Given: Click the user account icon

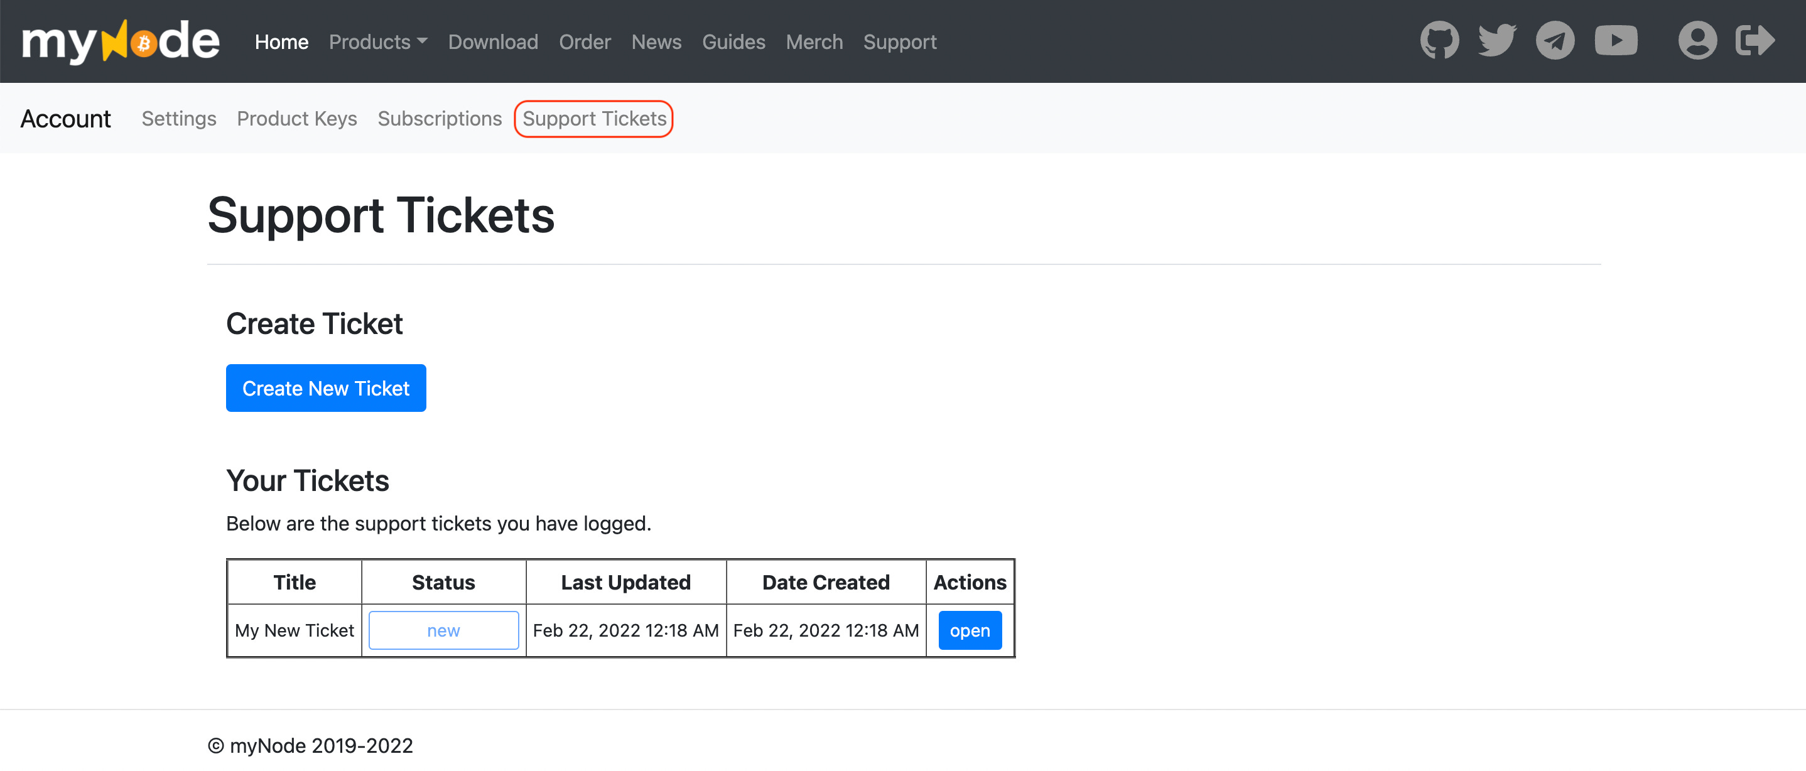Looking at the screenshot, I should (1697, 40).
